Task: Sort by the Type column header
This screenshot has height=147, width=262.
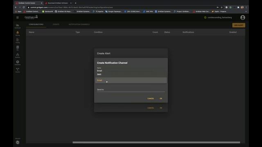Action: click(x=78, y=32)
